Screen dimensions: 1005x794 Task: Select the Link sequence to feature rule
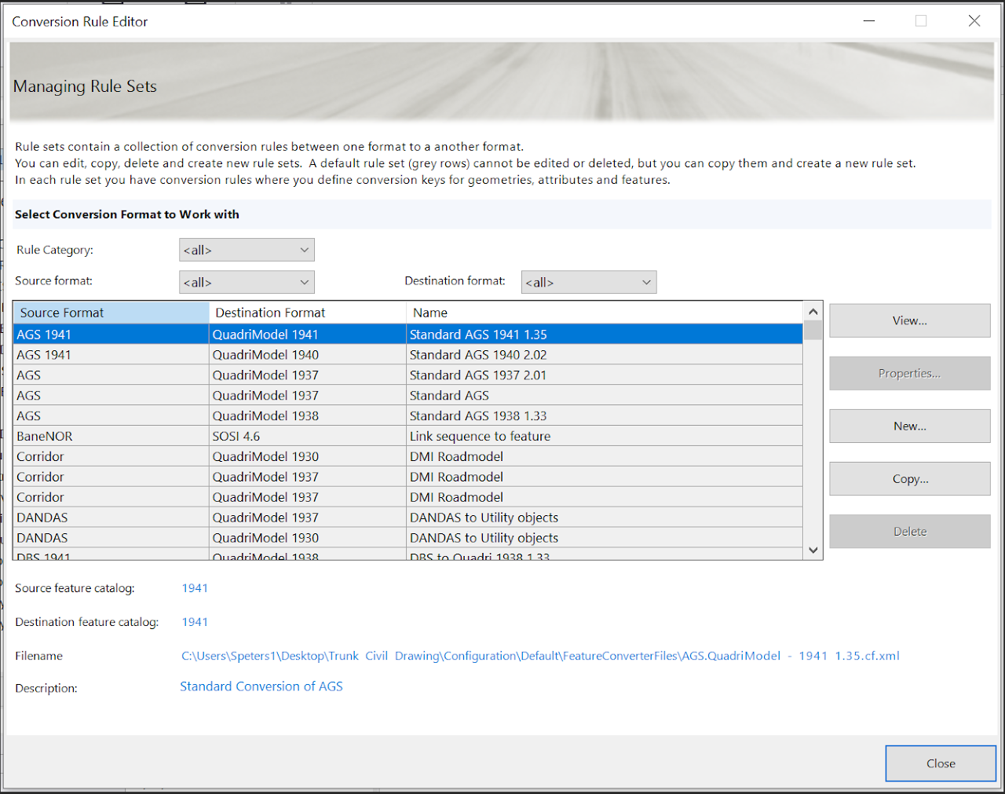408,437
